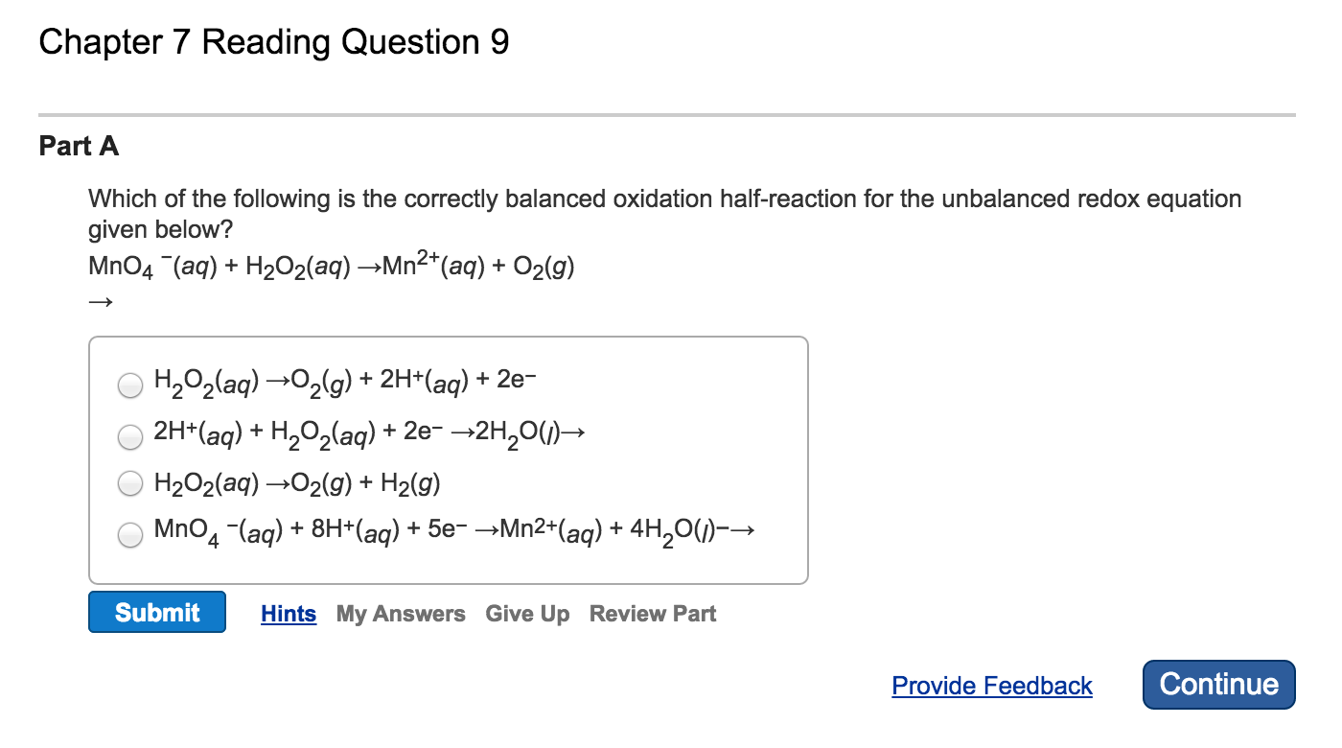The height and width of the screenshot is (748, 1342).
Task: Click the answer text ending in 2H2O(l)
Action: [369, 433]
